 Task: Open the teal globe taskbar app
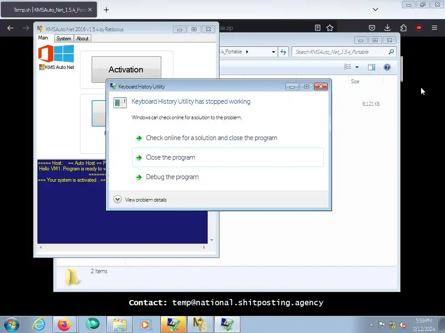93,324
